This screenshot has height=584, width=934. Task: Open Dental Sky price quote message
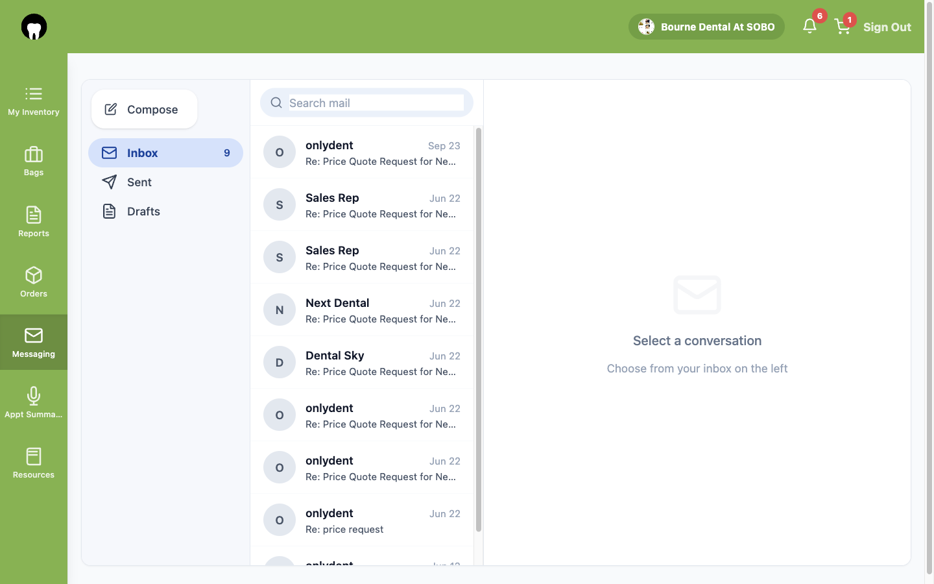pos(362,363)
